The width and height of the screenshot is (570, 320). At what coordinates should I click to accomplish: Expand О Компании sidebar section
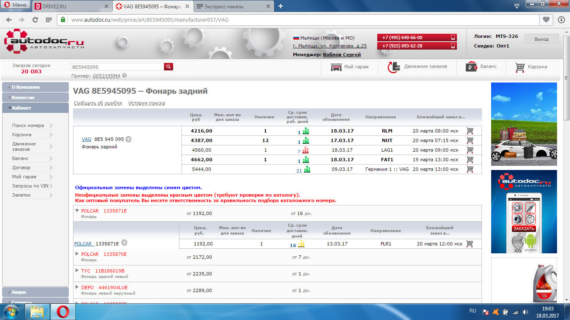[x=35, y=87]
